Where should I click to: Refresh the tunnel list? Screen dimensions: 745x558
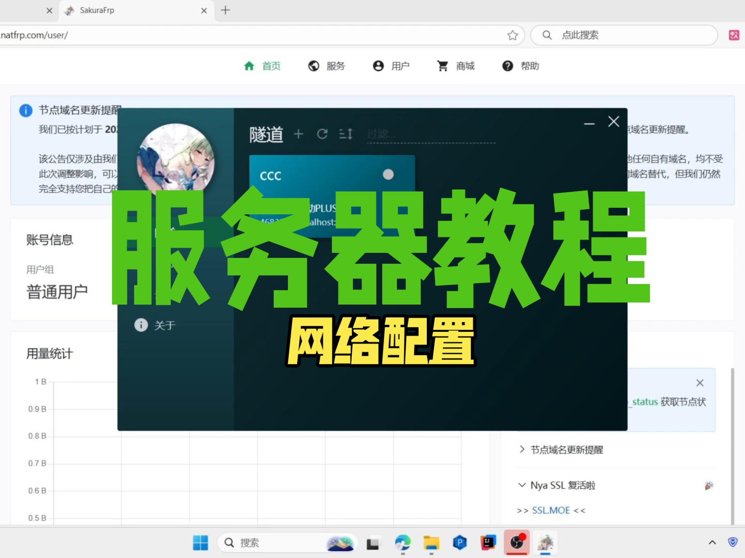[x=322, y=134]
